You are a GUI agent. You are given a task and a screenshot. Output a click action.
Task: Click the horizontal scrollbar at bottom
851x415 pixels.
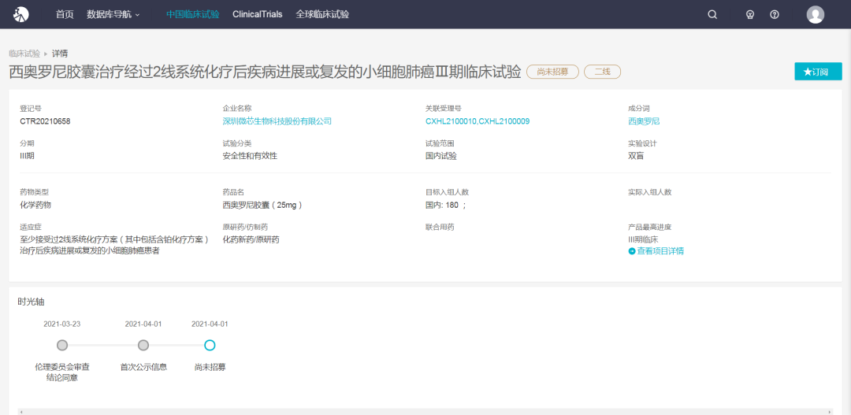425,412
